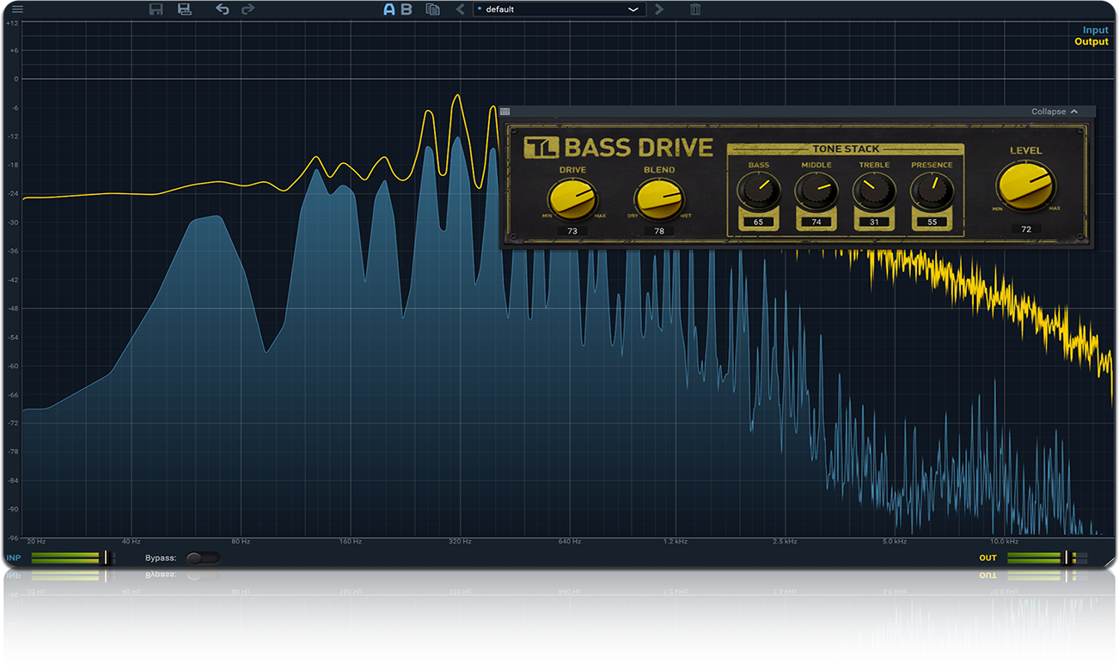Viewport: 1119px width, 668px height.
Task: Click the TL logo on Bass Drive
Action: pyautogui.click(x=541, y=148)
